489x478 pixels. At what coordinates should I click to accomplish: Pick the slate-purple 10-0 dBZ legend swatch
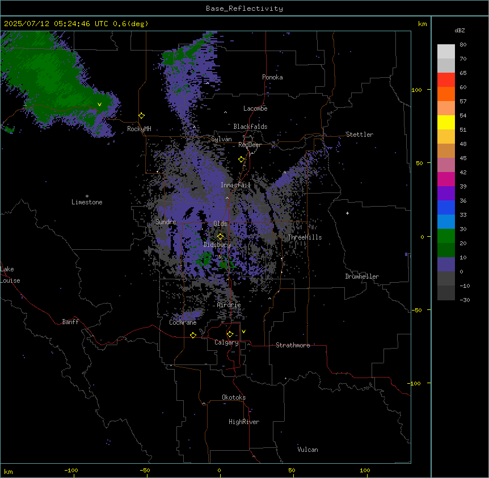click(446, 265)
